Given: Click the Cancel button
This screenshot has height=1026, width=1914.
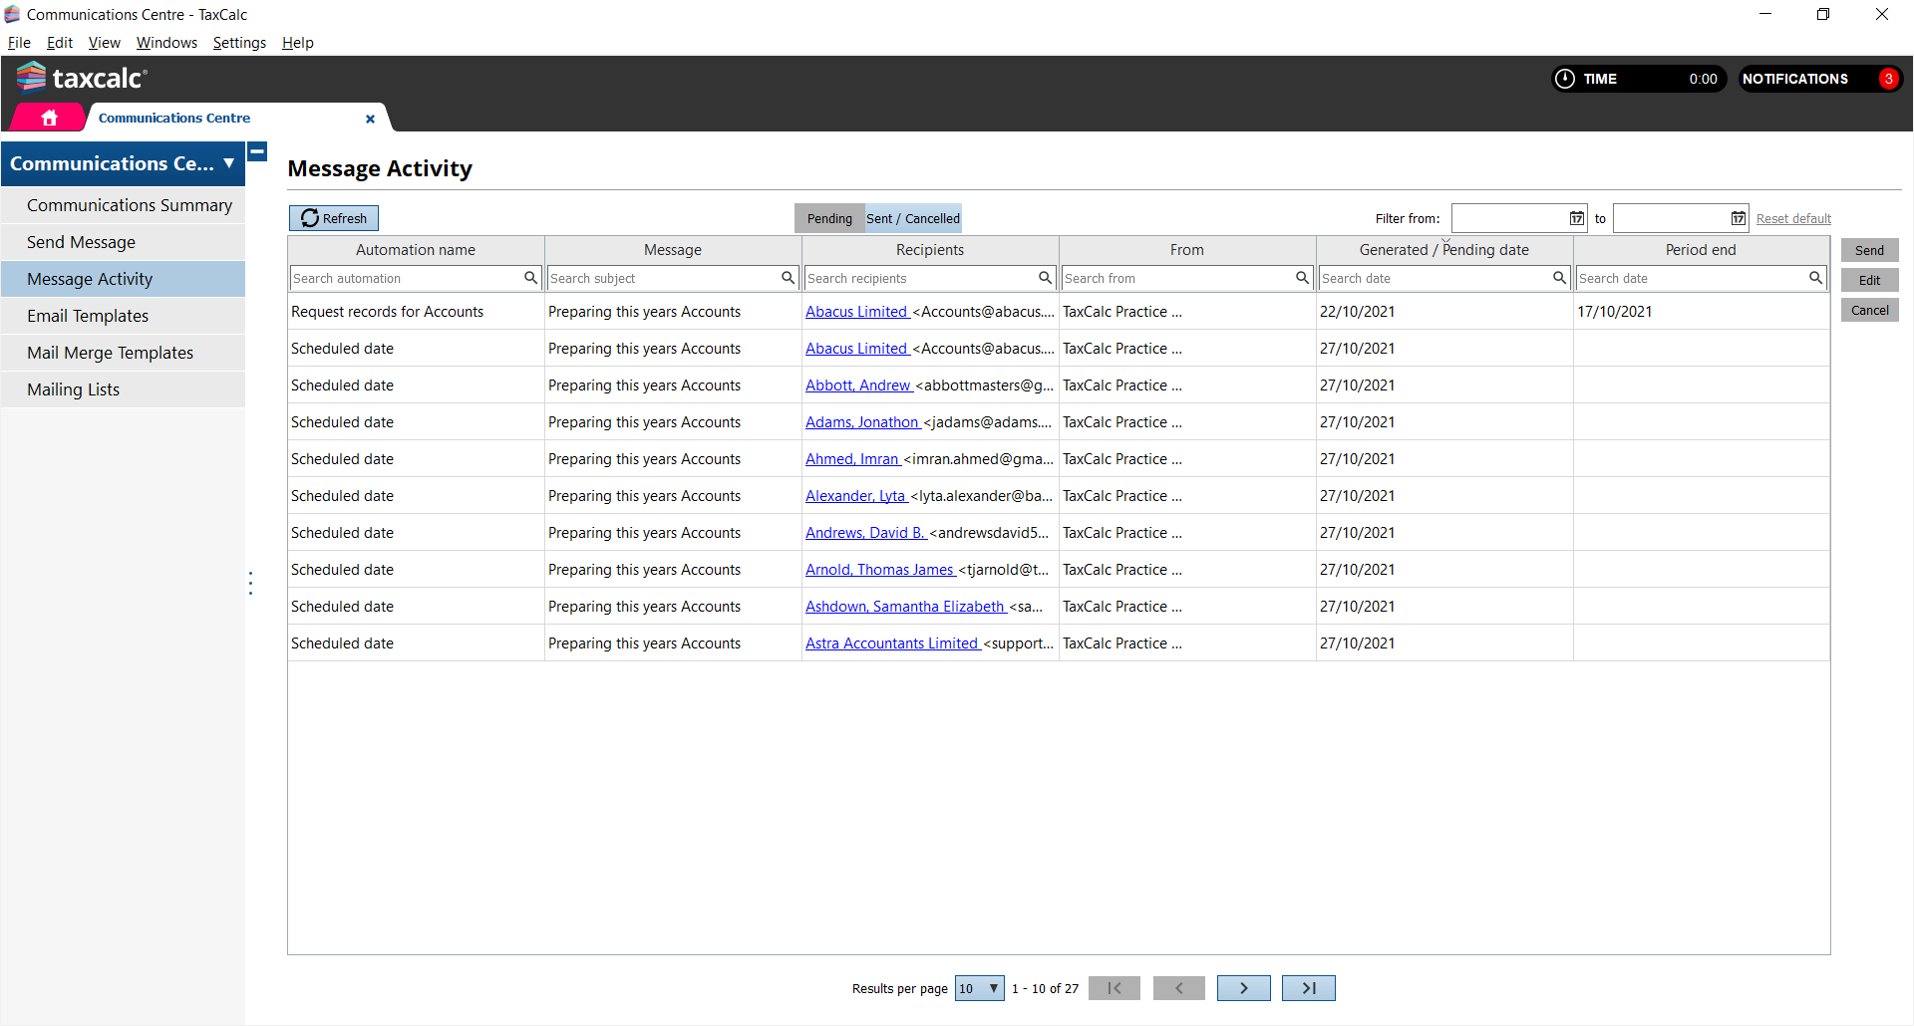Looking at the screenshot, I should click(x=1869, y=310).
